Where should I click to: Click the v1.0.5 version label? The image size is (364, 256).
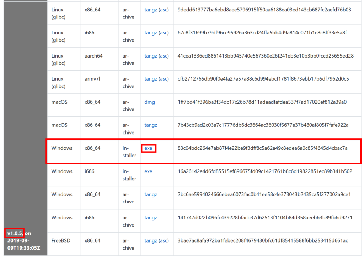pyautogui.click(x=15, y=233)
